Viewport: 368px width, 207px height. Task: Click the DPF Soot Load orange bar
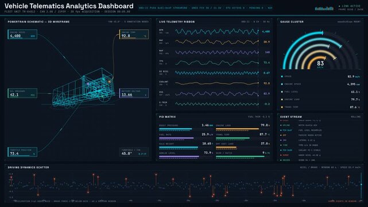(226, 147)
